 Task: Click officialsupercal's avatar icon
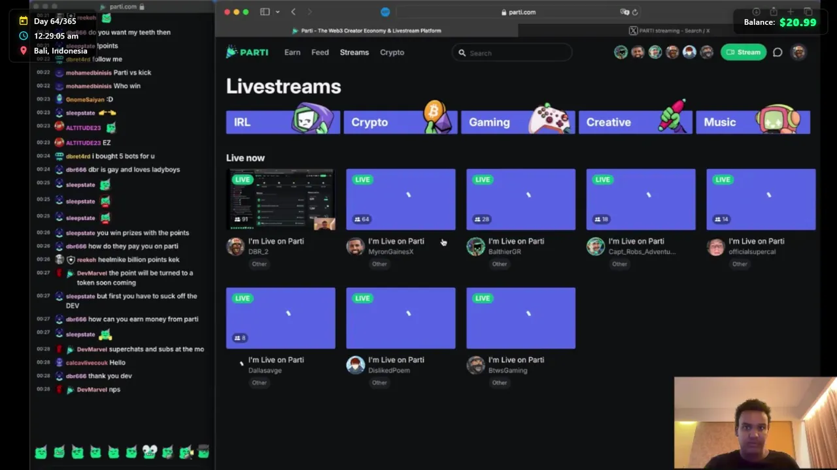(716, 247)
